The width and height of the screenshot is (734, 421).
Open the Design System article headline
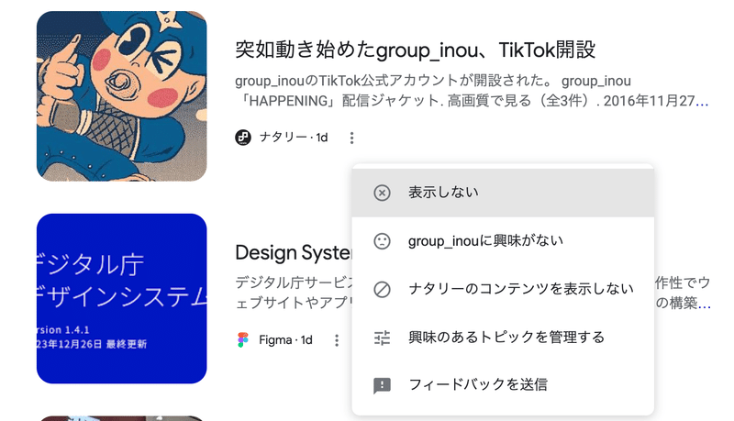point(294,252)
